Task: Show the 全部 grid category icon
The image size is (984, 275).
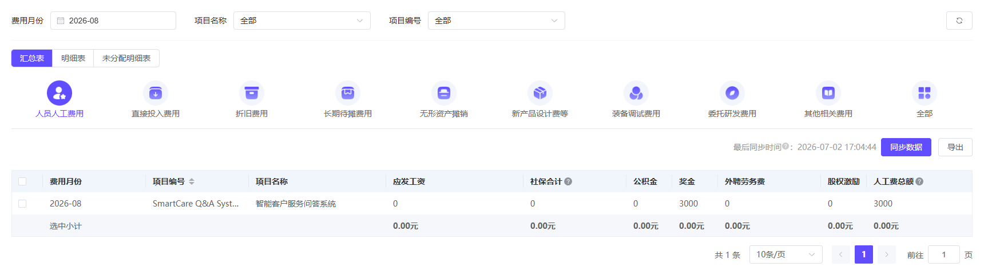Action: tap(925, 93)
